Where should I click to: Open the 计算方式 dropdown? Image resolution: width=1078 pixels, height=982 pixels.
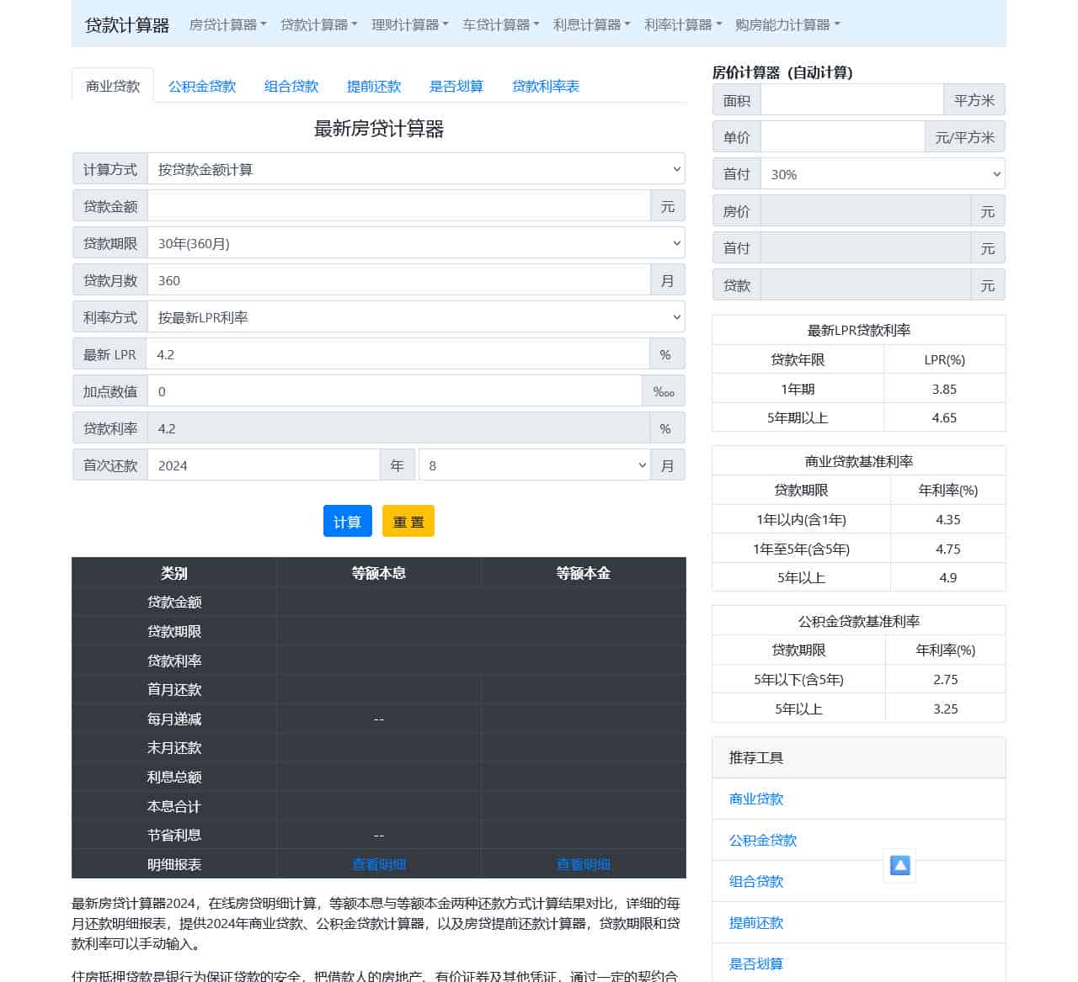click(x=416, y=169)
